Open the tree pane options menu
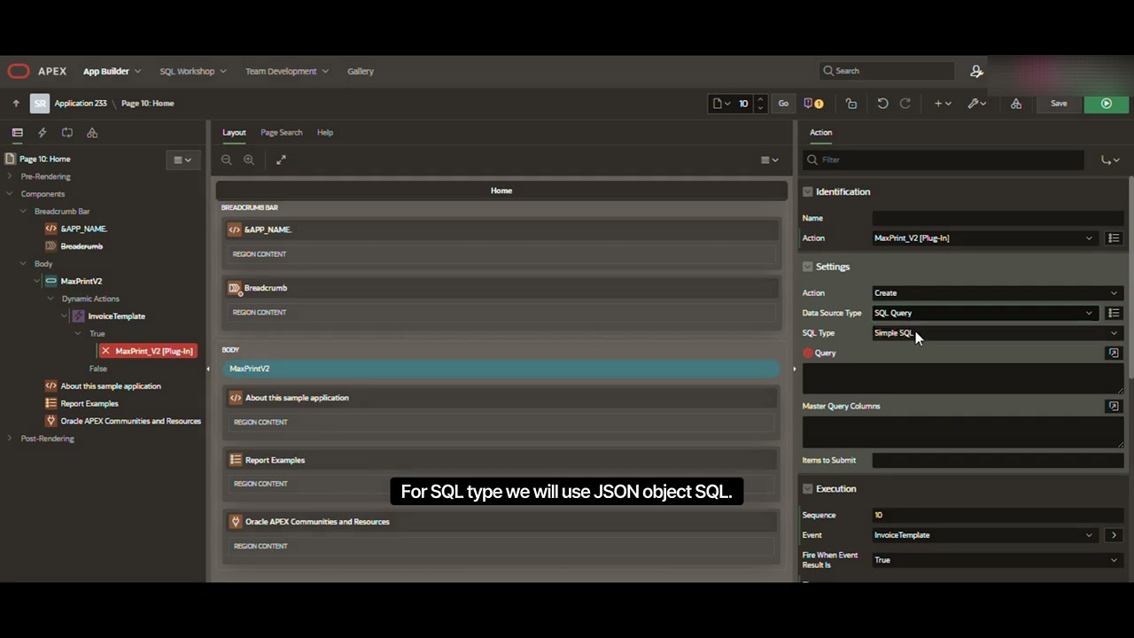The height and width of the screenshot is (638, 1134). tap(182, 160)
